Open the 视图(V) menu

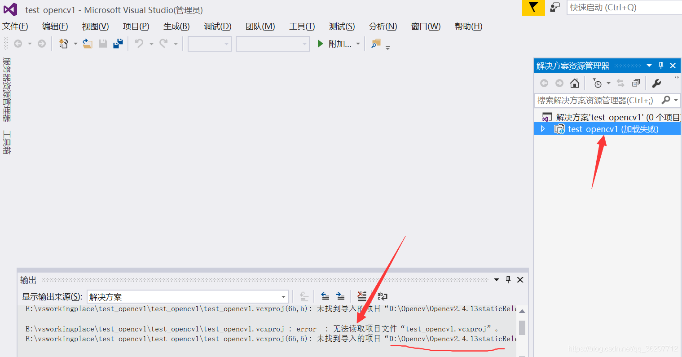pyautogui.click(x=96, y=26)
